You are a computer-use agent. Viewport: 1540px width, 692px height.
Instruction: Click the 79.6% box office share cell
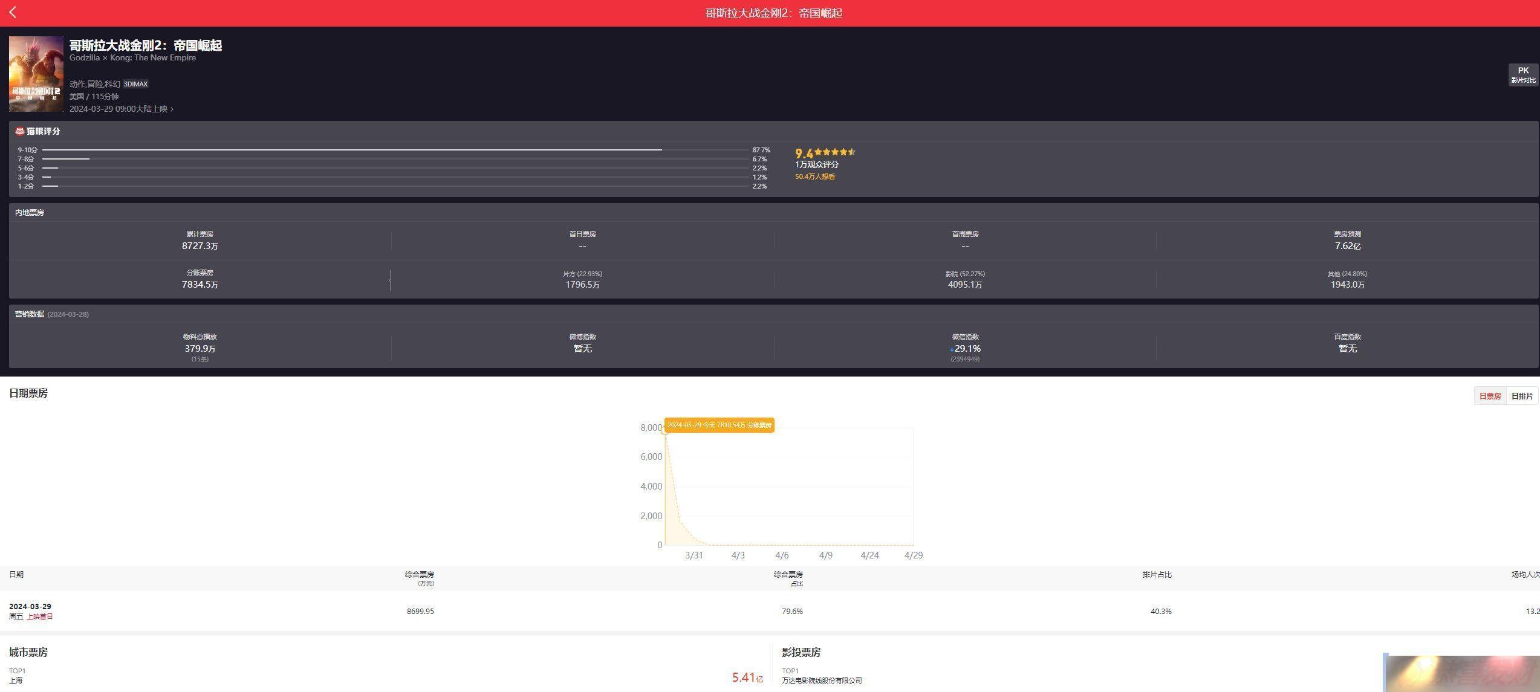point(792,612)
